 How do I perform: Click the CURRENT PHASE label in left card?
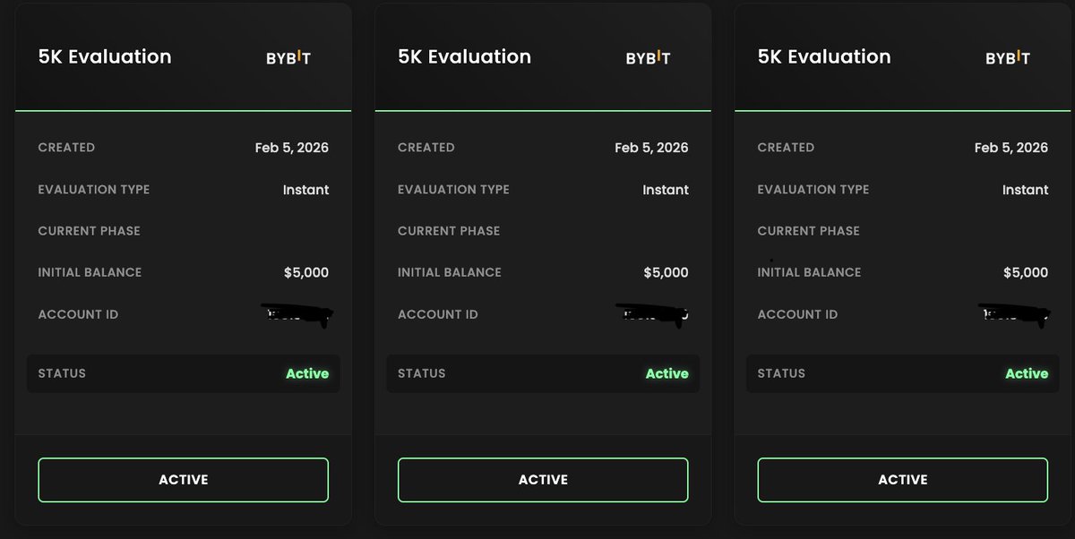pyautogui.click(x=89, y=231)
